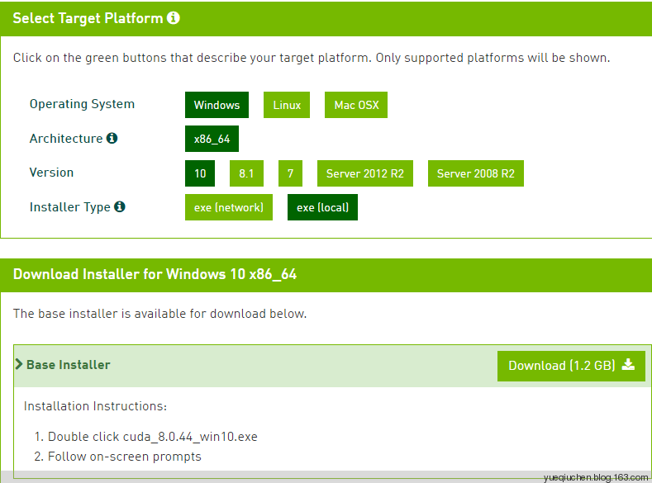
Task: Show Architecture info tooltip icon
Action: 112,138
